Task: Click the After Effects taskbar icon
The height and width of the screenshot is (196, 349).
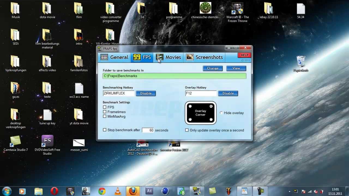Action: (x=149, y=191)
